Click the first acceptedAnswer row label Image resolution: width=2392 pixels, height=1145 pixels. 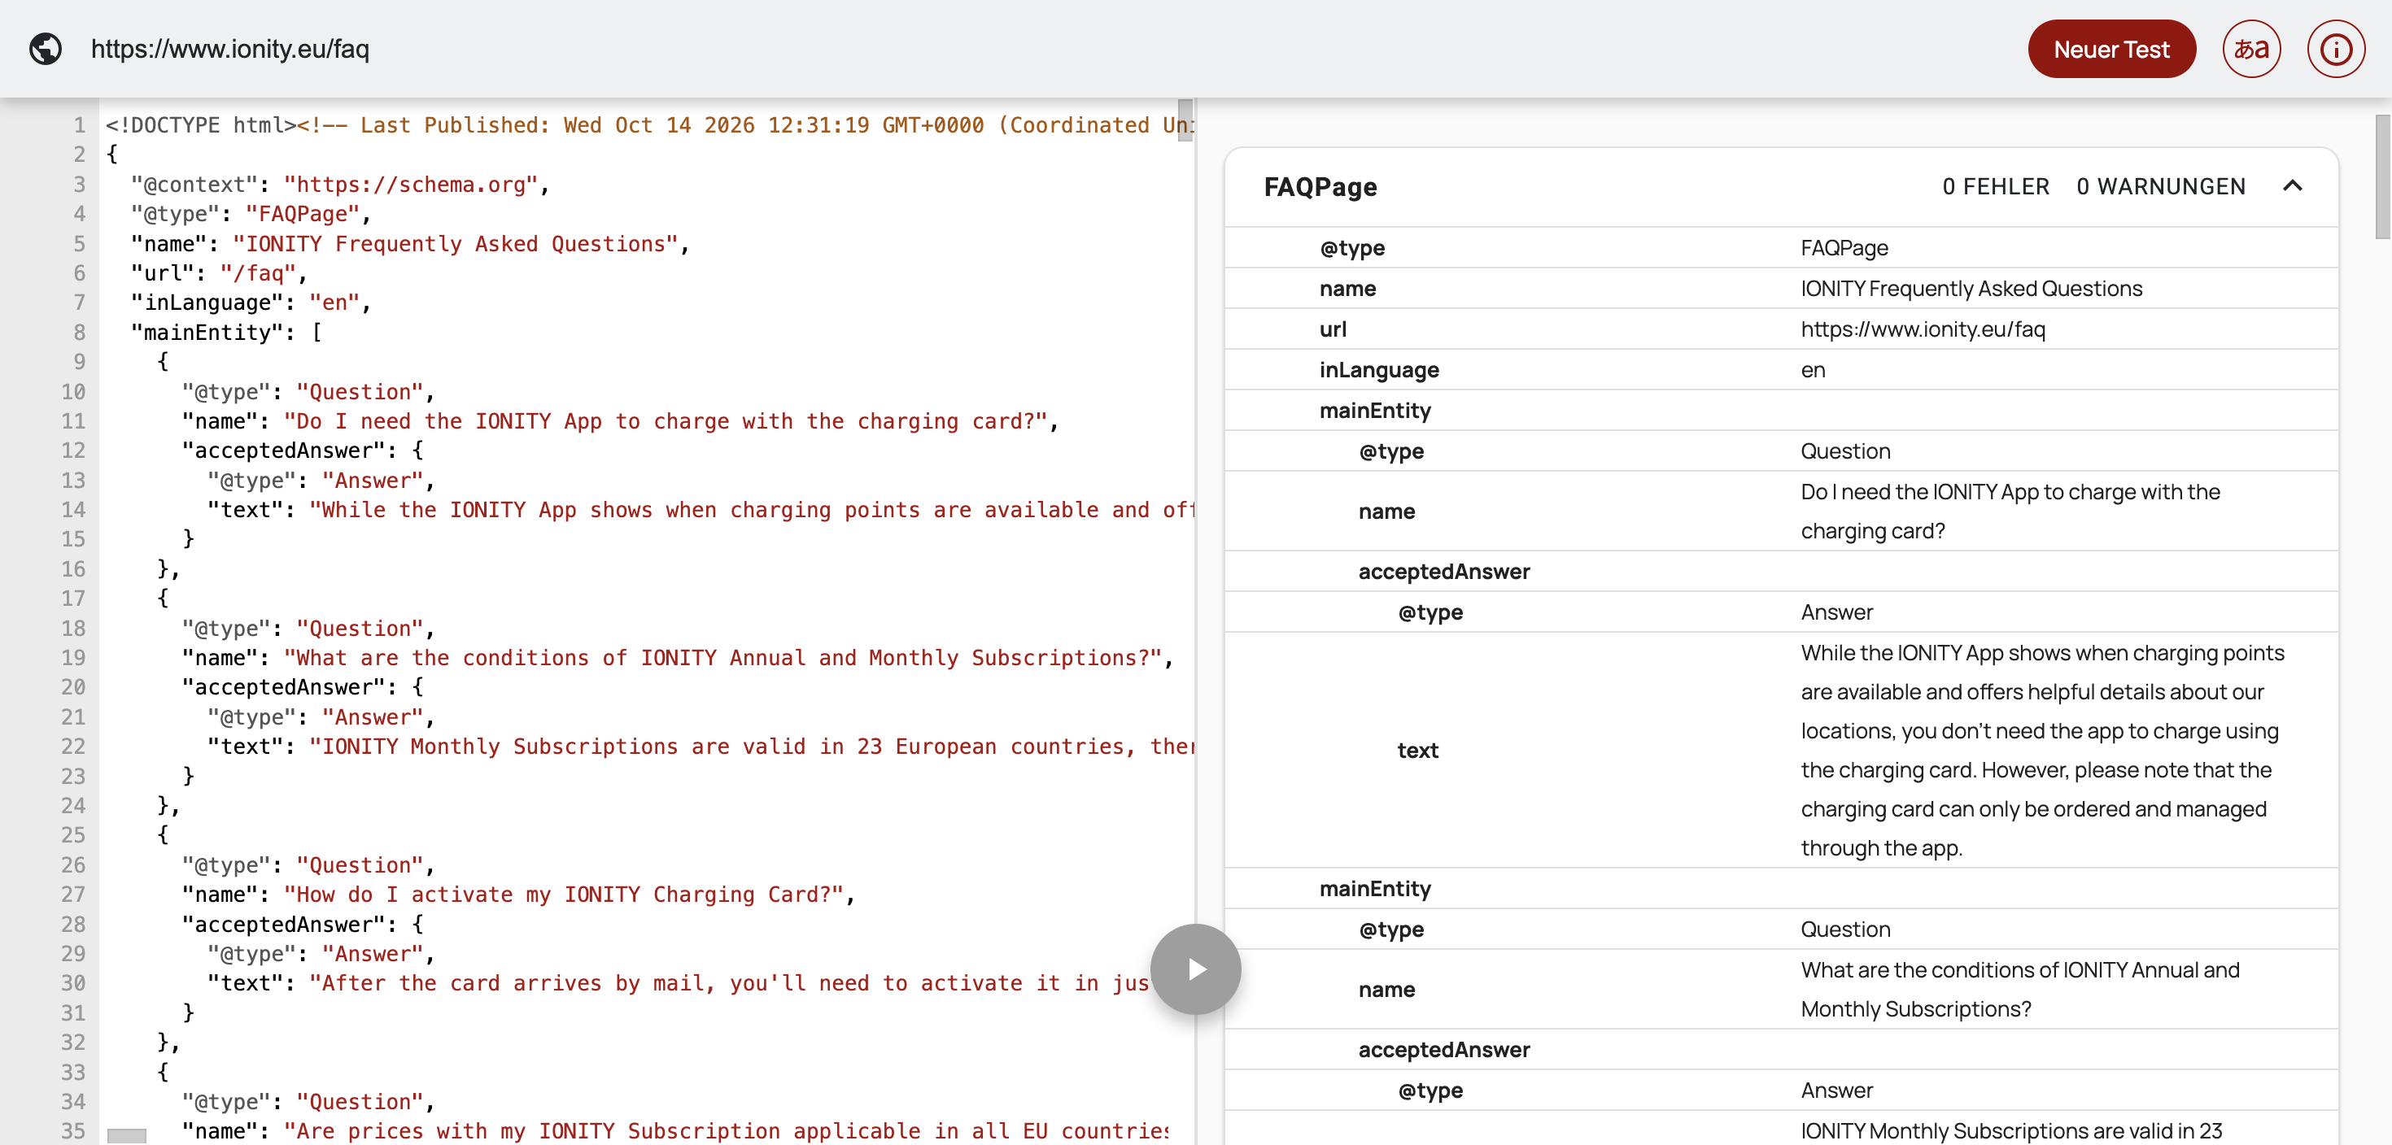[x=1443, y=572]
